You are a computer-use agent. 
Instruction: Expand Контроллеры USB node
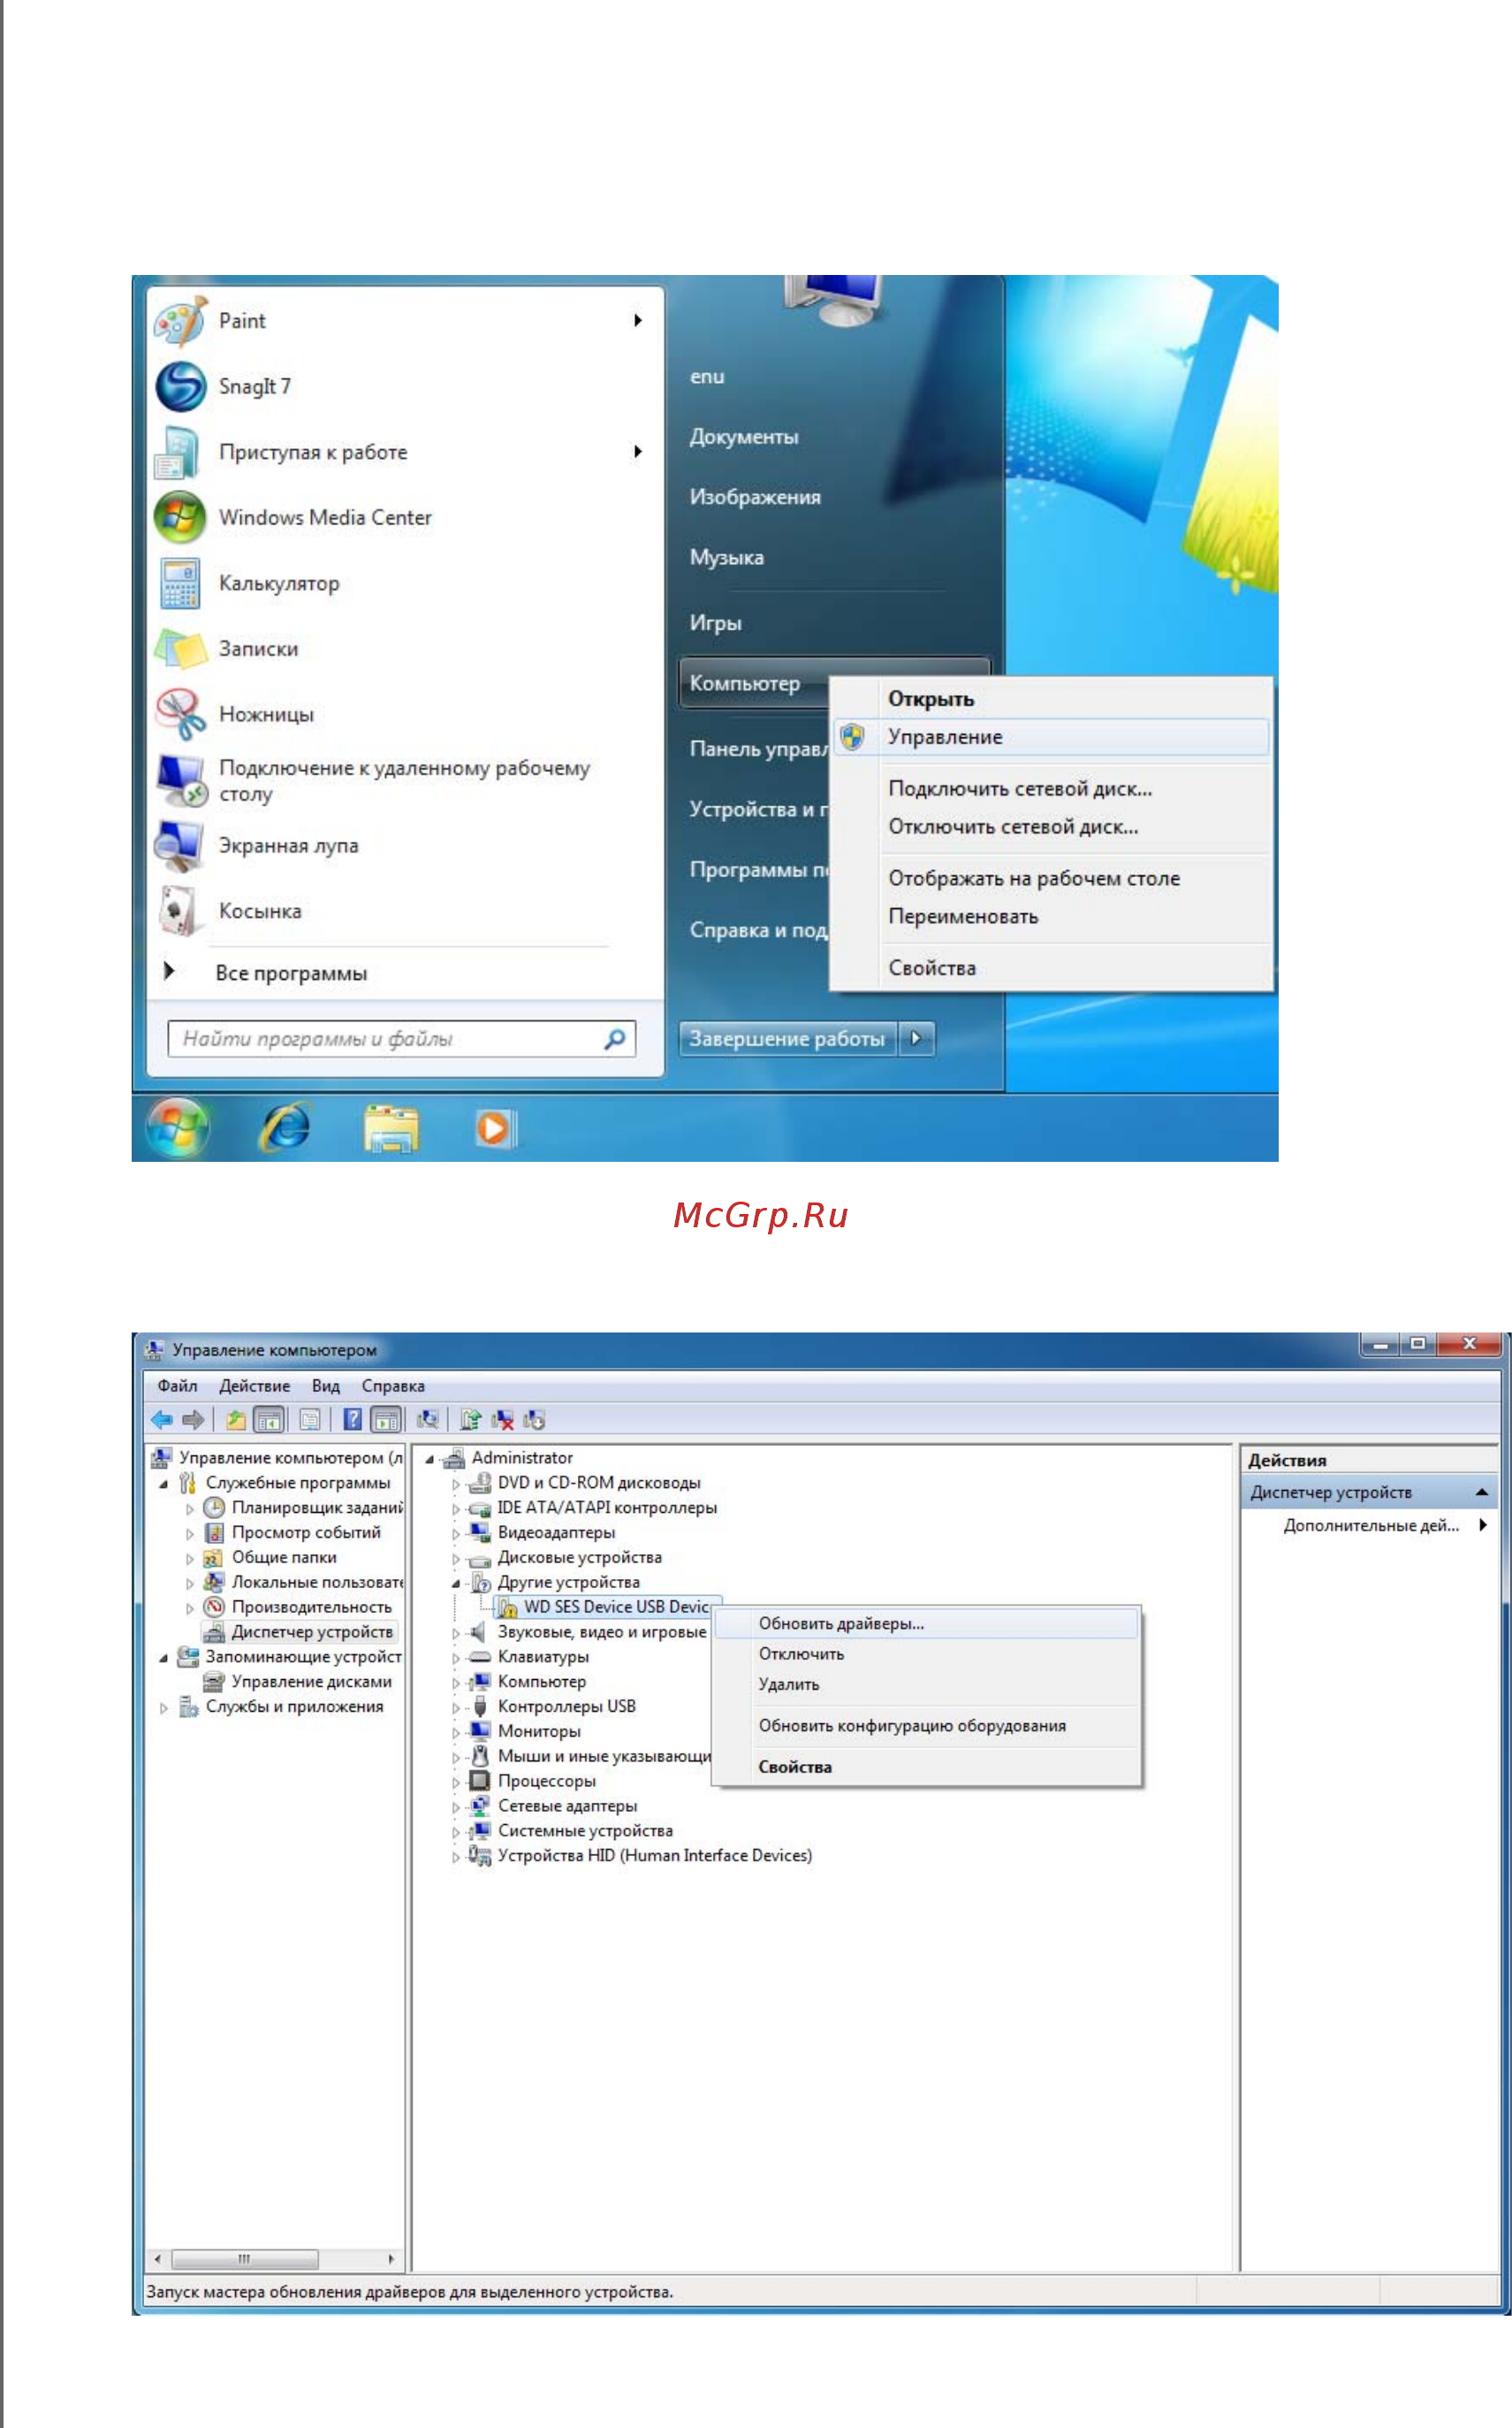pyautogui.click(x=456, y=1707)
